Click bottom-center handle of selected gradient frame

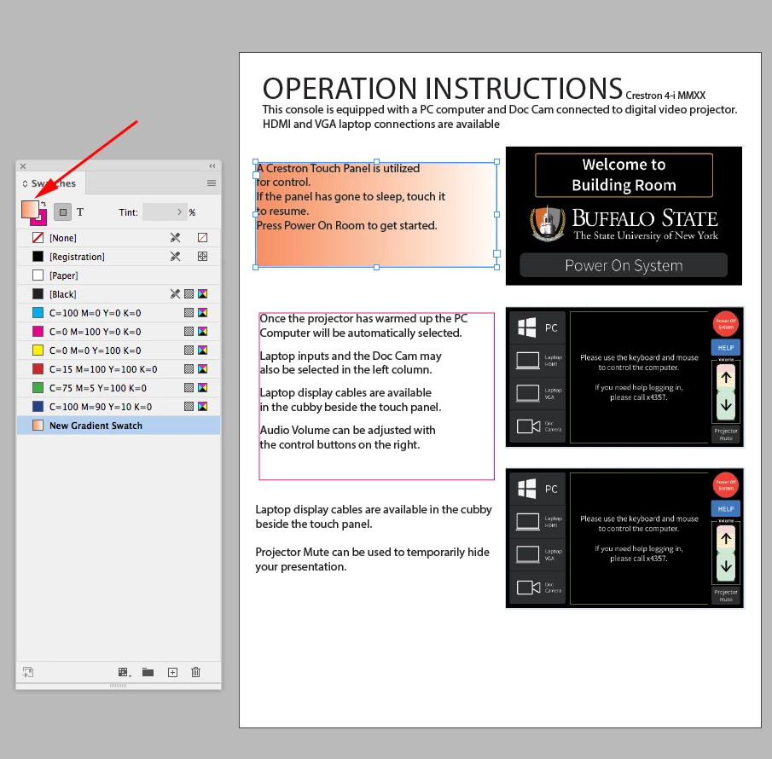point(377,267)
